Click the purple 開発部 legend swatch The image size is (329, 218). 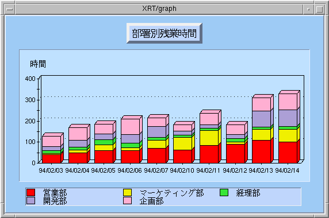pyautogui.click(x=31, y=200)
